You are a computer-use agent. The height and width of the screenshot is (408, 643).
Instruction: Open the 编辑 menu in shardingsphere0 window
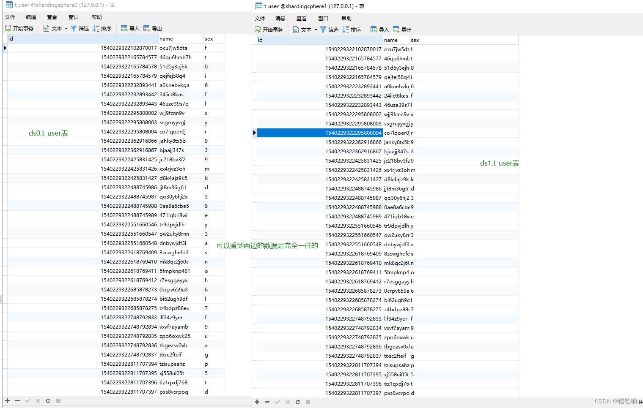pyautogui.click(x=31, y=17)
